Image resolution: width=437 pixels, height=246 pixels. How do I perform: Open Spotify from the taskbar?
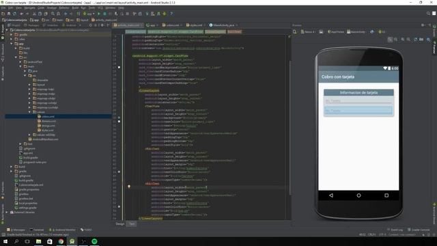pyautogui.click(x=94, y=241)
